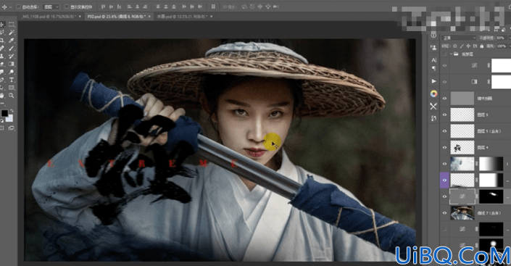Select the Hand tool
Viewport: 511px width, 266px height.
pos(2,96)
